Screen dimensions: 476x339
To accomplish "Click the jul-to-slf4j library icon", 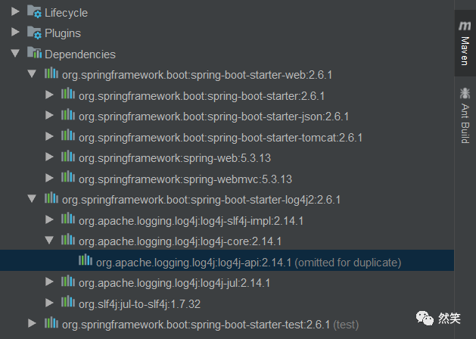I will [x=68, y=303].
